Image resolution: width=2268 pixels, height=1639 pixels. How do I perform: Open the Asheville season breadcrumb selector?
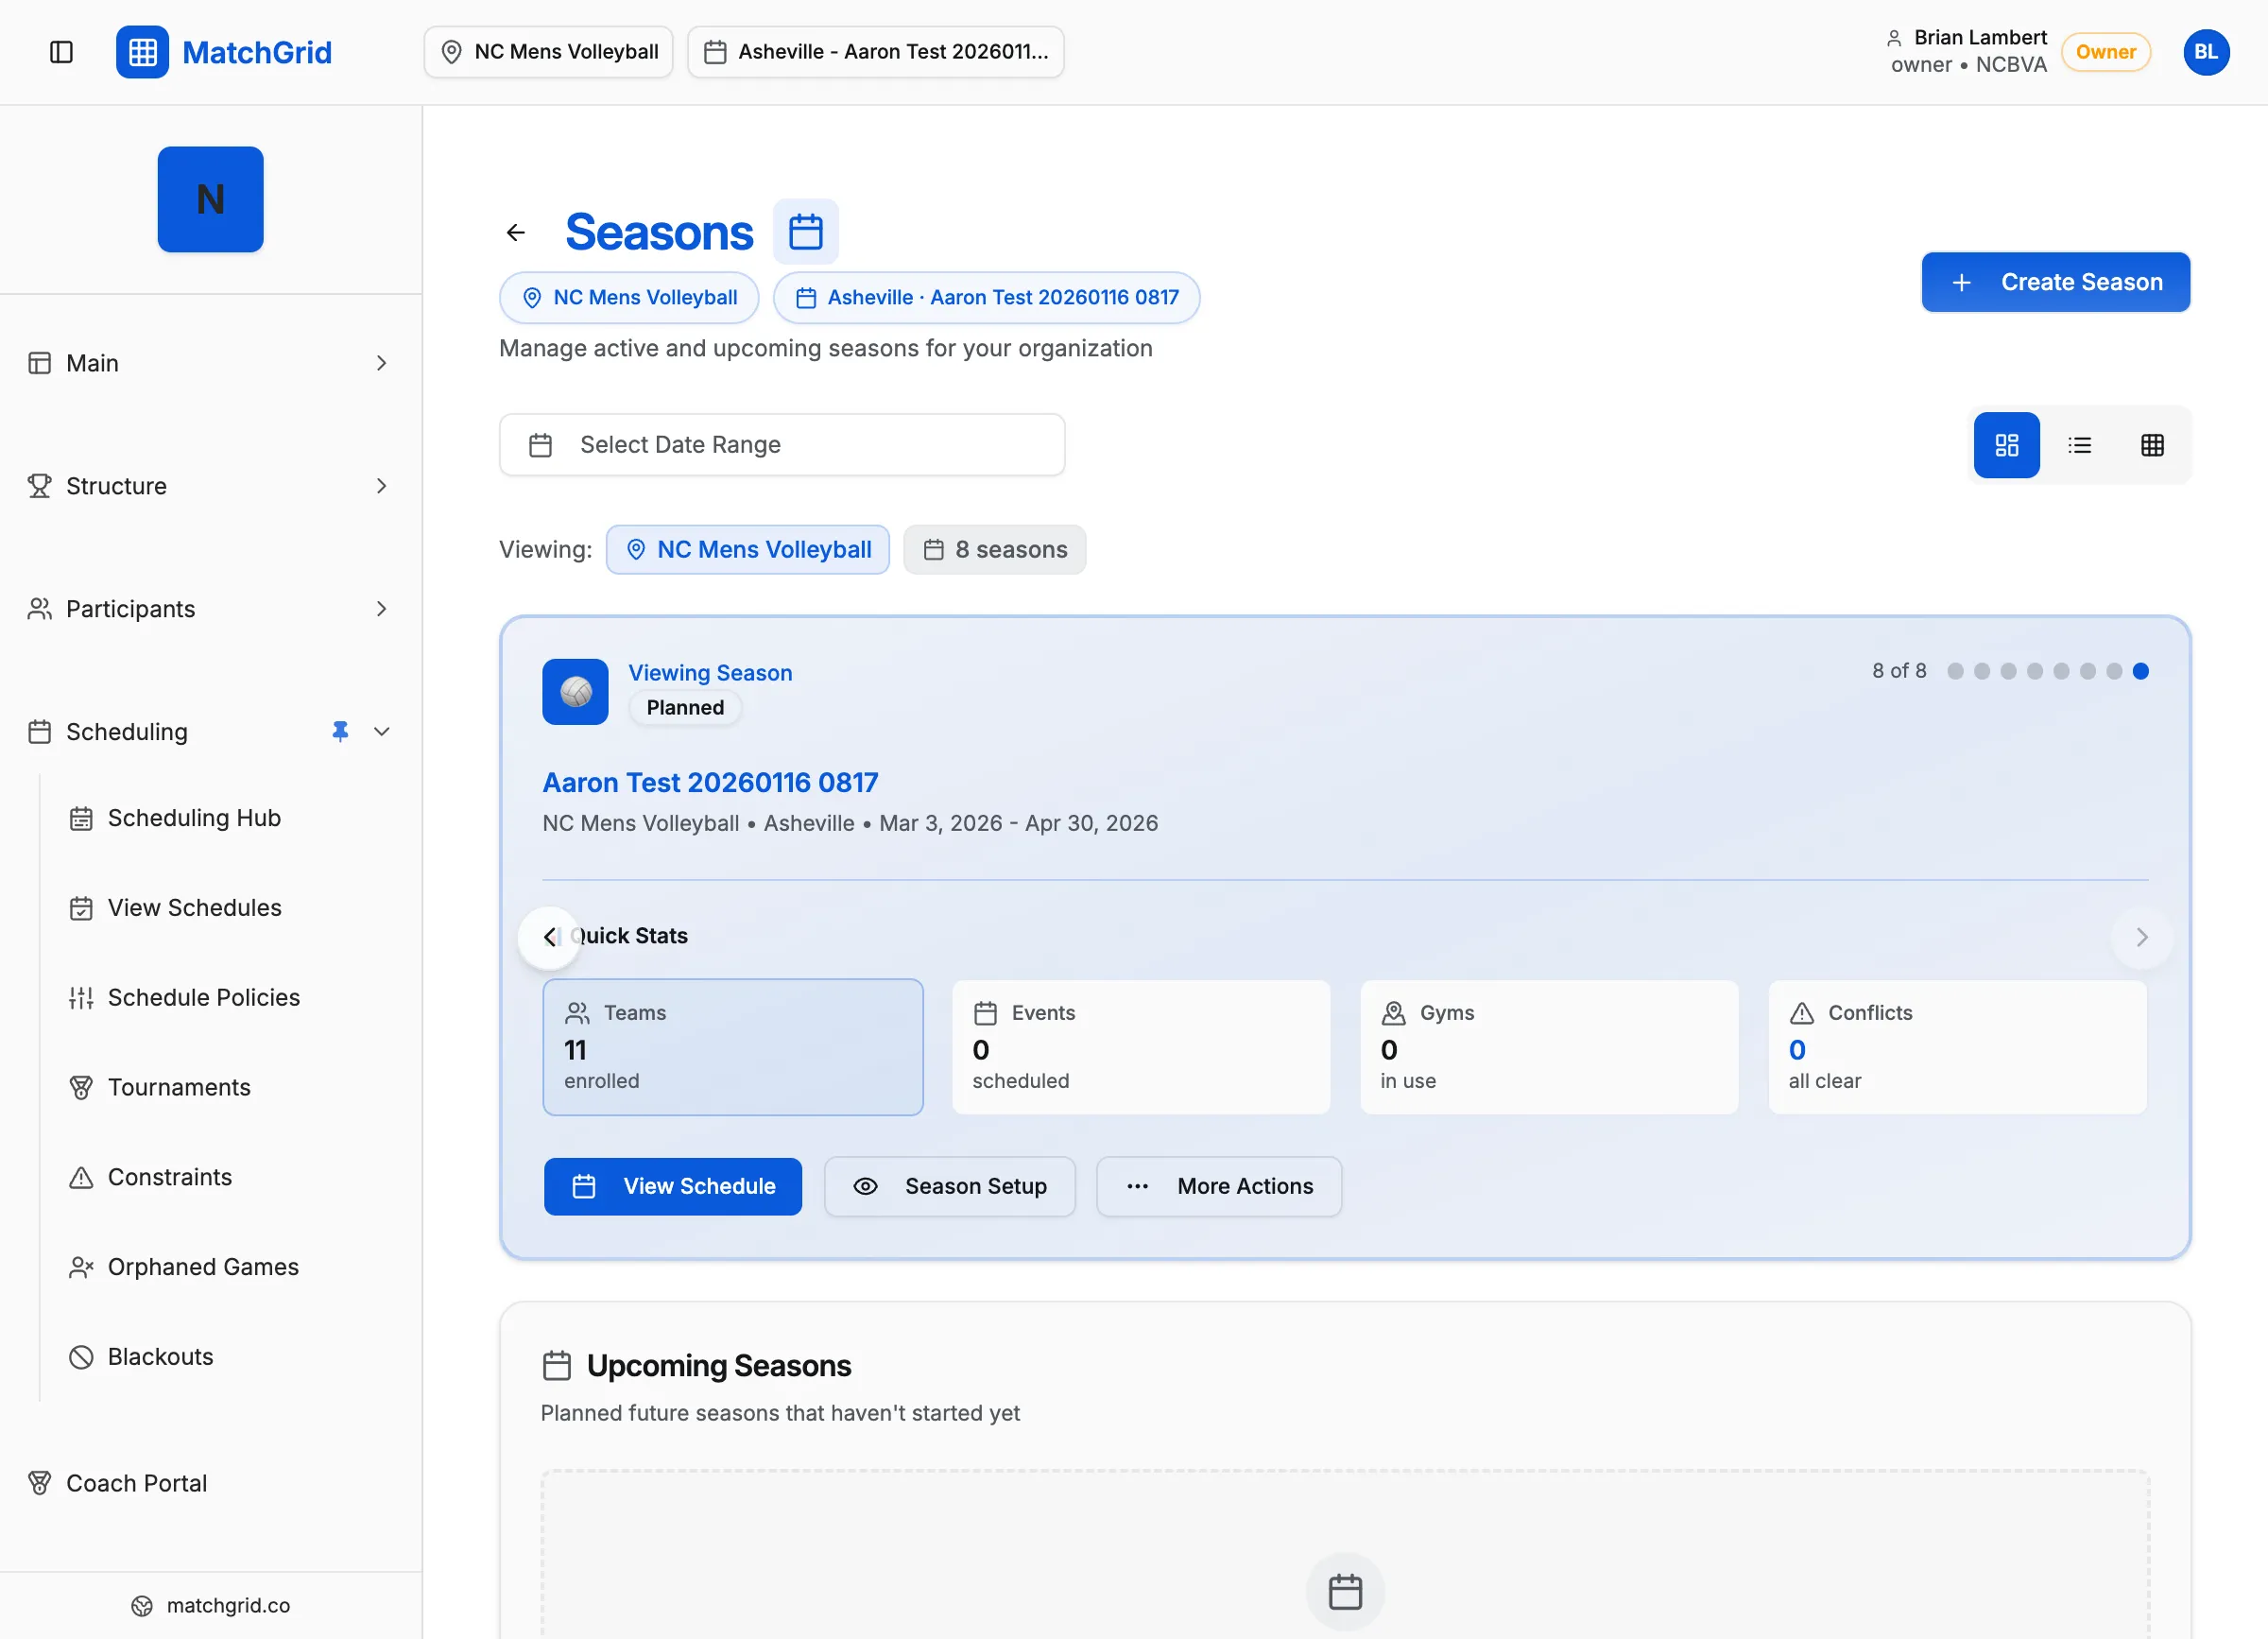[875, 51]
